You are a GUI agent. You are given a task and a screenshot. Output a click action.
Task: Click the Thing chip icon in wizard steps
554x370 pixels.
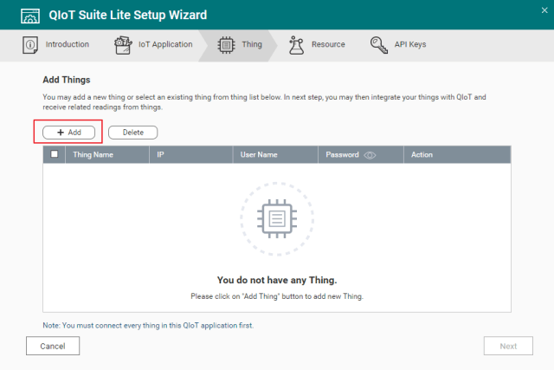point(225,44)
